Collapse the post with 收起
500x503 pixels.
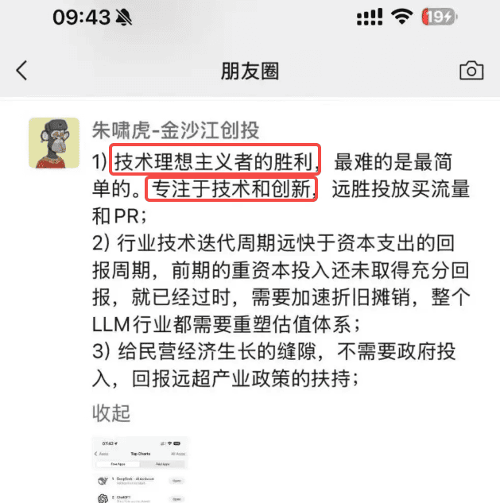point(111,413)
